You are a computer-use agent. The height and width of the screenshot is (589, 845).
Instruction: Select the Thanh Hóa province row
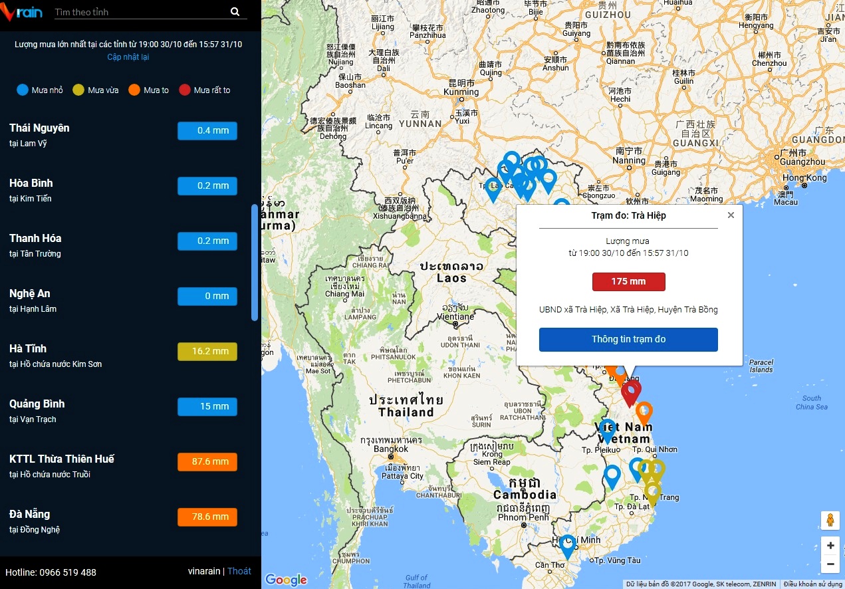click(124, 245)
